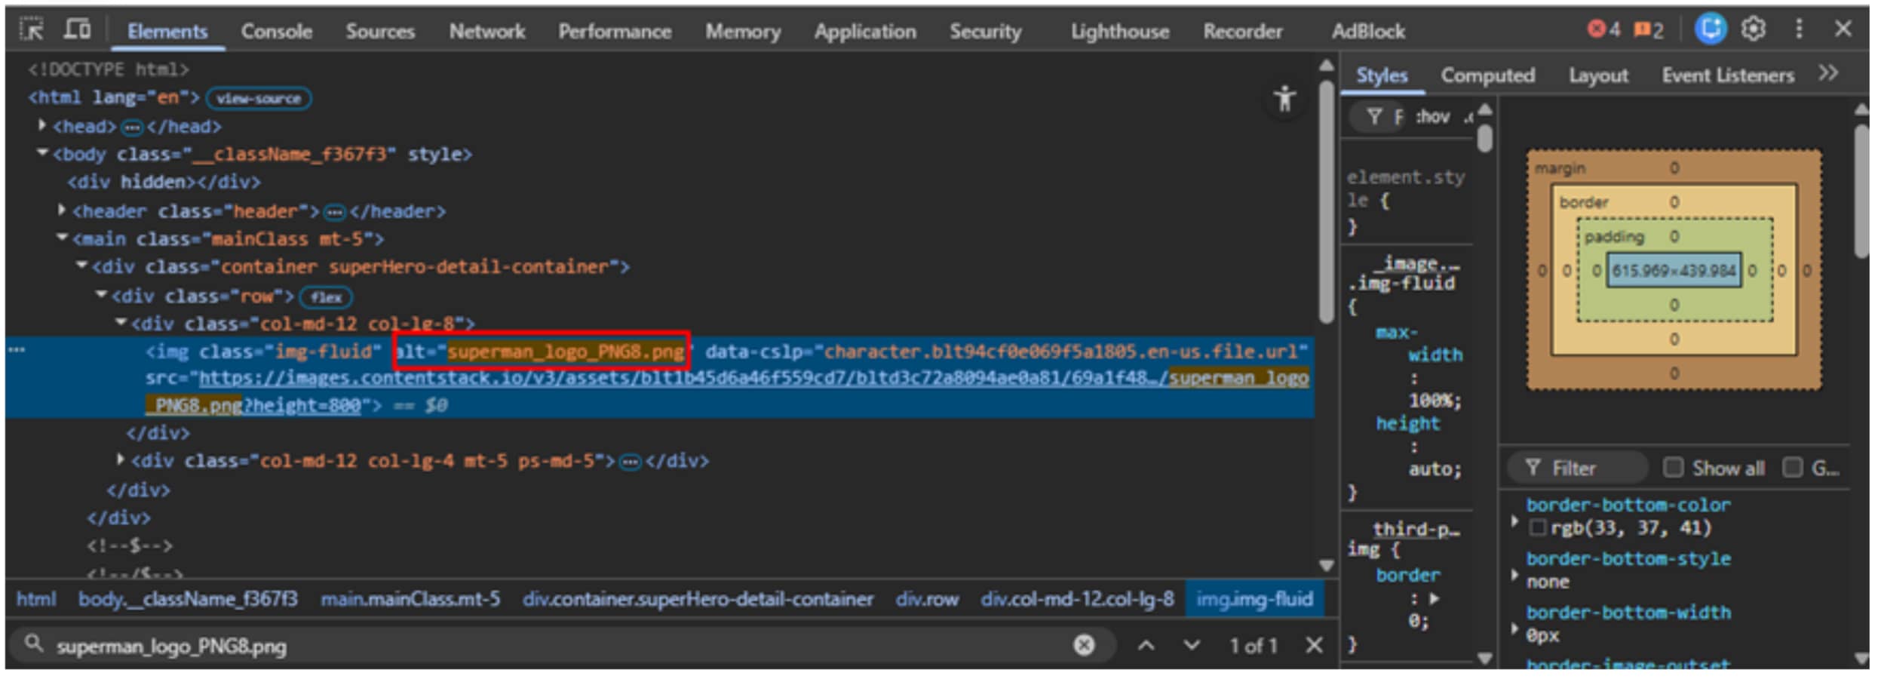The width and height of the screenshot is (1878, 679).
Task: Toggle the Group checkbox next to Show all
Action: (1792, 468)
